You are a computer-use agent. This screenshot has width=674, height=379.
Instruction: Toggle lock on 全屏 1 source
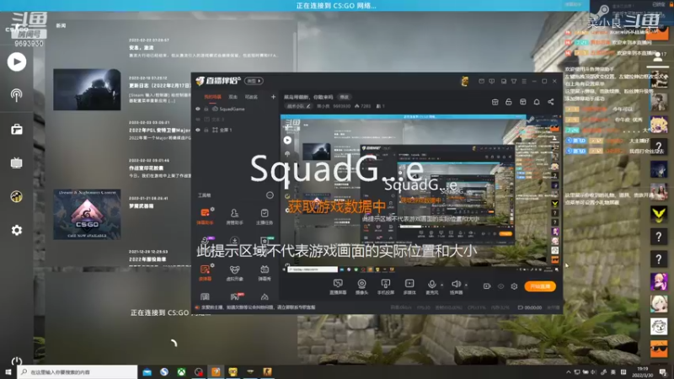coord(206,130)
